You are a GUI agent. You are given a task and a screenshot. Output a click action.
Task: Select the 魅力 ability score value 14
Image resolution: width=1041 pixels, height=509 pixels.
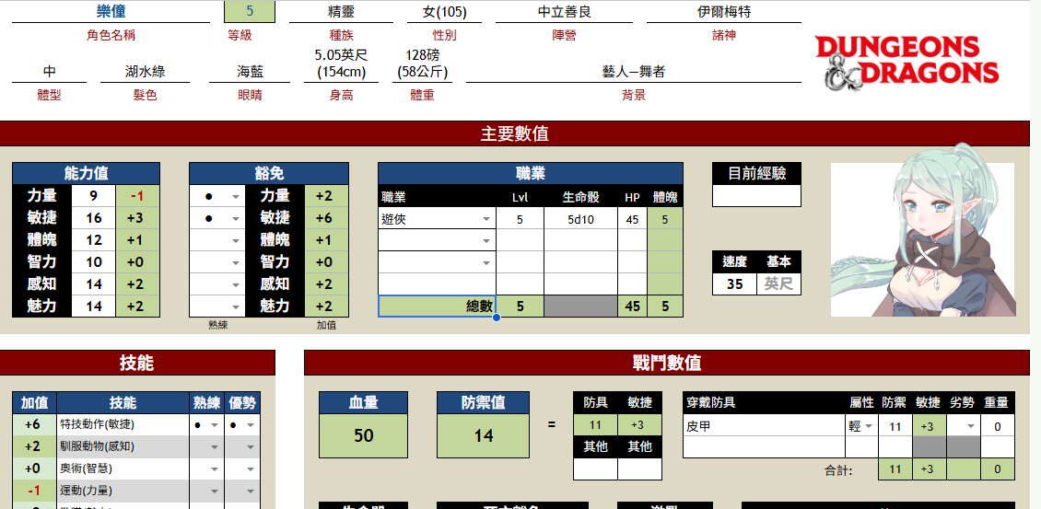pos(94,306)
